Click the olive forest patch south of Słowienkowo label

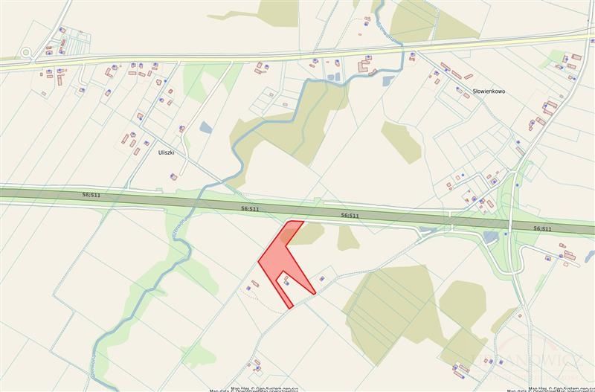tap(402, 142)
